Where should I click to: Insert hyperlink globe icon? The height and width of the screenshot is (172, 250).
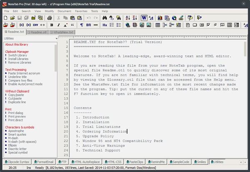pyautogui.click(x=128, y=25)
